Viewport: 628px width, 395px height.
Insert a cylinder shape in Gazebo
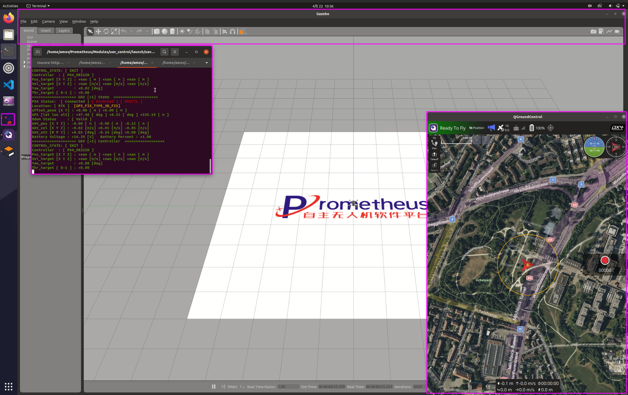click(x=172, y=31)
